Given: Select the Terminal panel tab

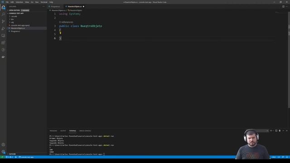Looking at the screenshot, I should (x=72, y=131).
